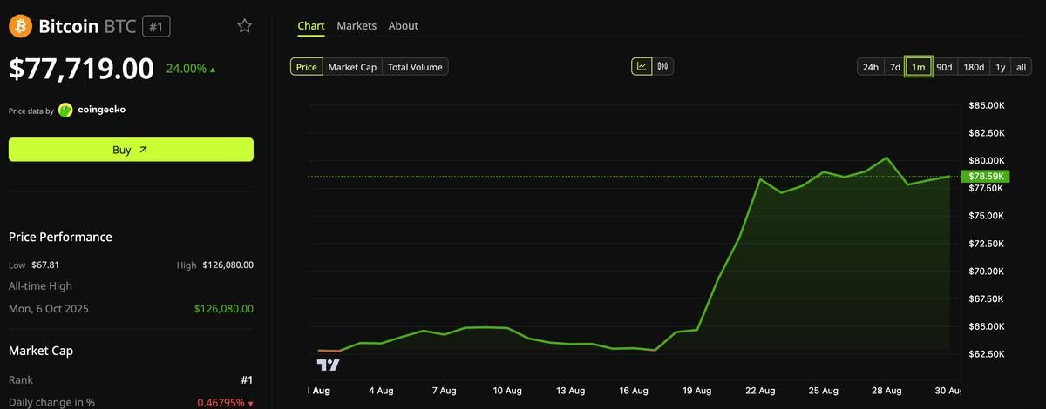
Task: Click the $77,719.00 price value
Action: click(x=81, y=69)
